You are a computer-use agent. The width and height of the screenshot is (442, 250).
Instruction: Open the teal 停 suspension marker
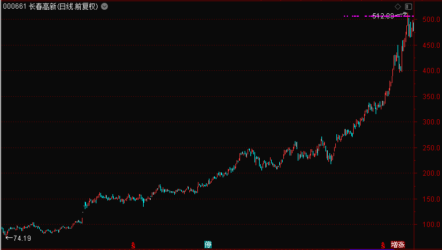[208, 245]
